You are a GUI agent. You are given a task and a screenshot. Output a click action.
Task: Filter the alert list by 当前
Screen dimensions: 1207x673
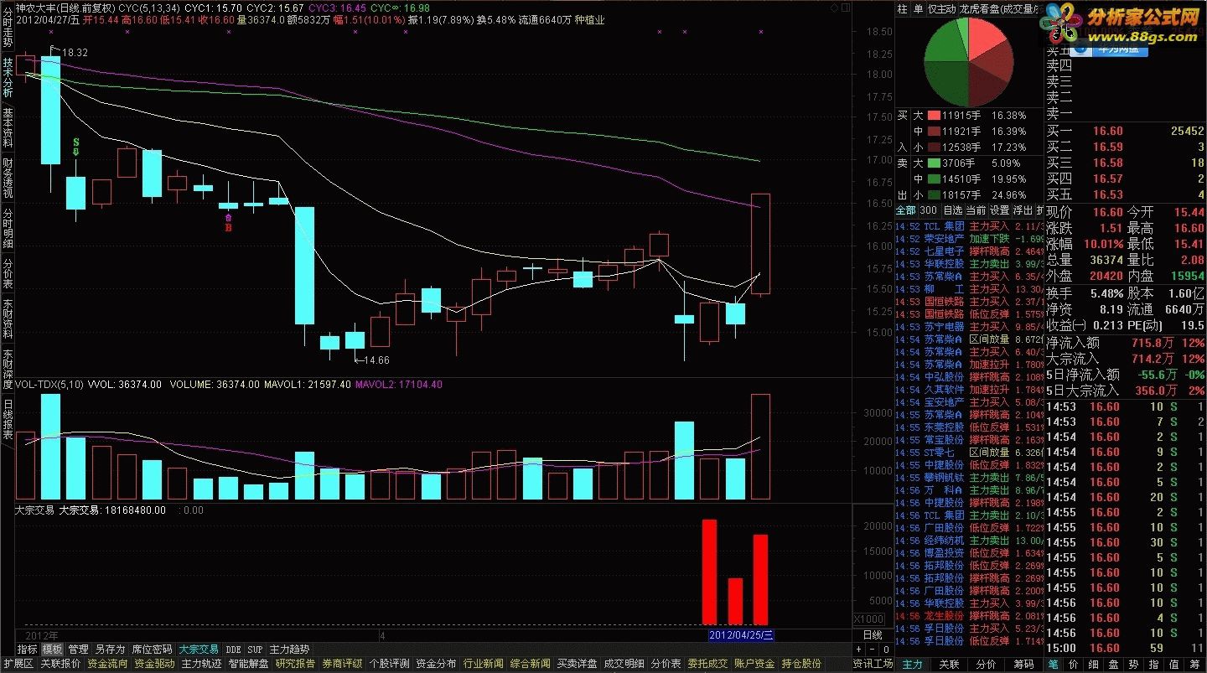pyautogui.click(x=976, y=210)
